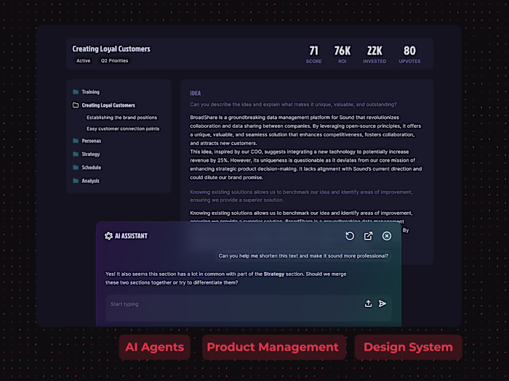The image size is (509, 381).
Task: Click the Training folder icon
Action: [x=76, y=92]
